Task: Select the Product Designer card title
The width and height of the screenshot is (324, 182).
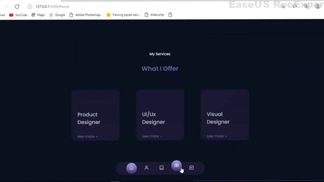Action: coord(89,118)
